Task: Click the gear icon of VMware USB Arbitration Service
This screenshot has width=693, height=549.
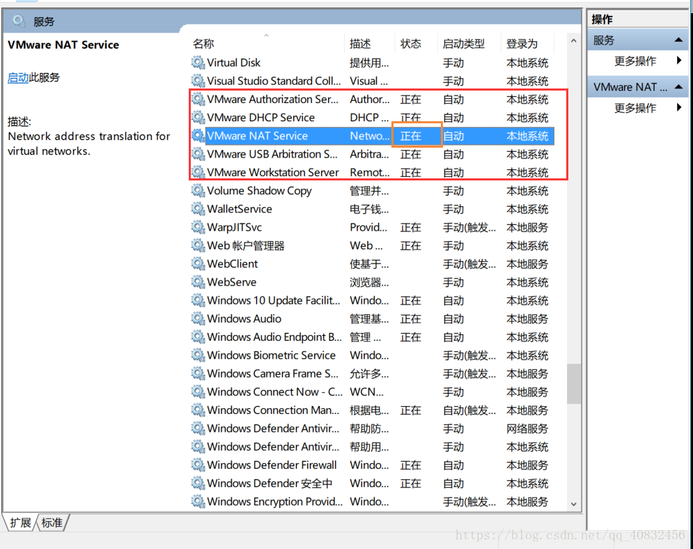Action: [x=198, y=154]
